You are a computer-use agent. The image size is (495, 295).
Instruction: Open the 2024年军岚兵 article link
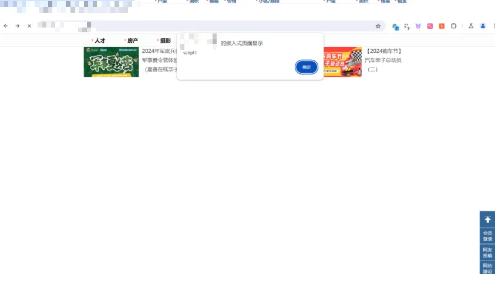click(x=159, y=51)
